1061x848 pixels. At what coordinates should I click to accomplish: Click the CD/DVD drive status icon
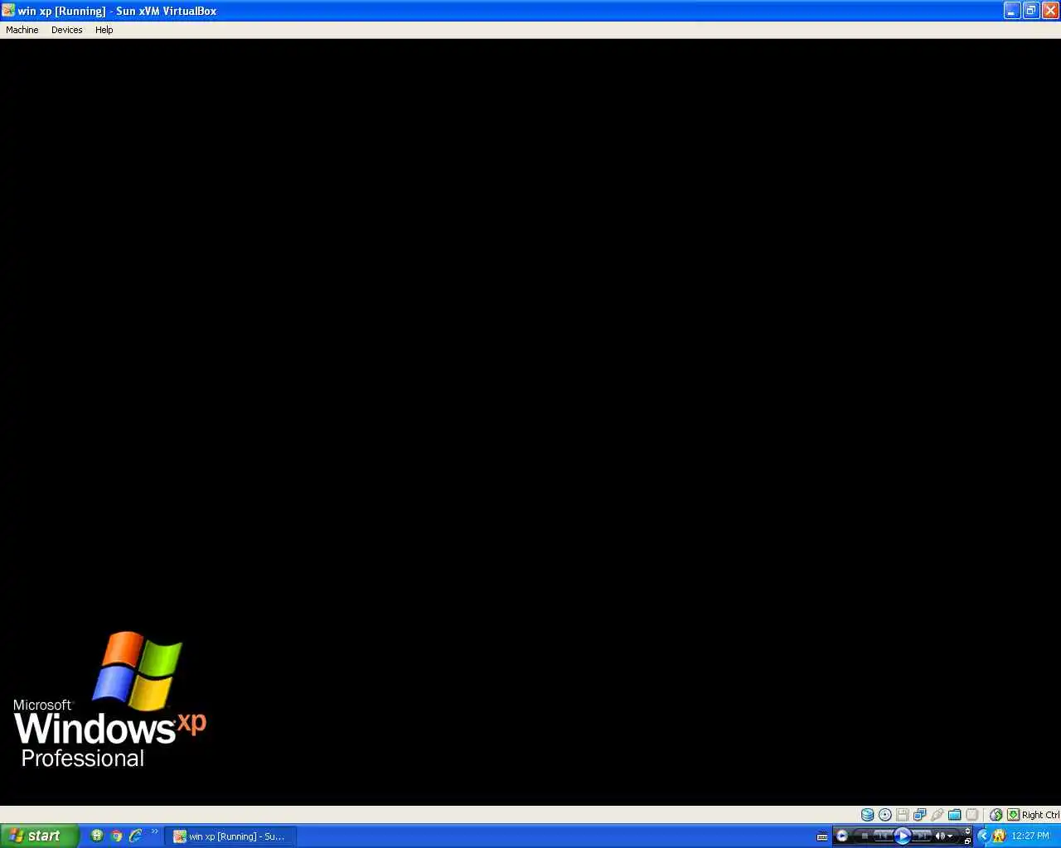tap(885, 815)
